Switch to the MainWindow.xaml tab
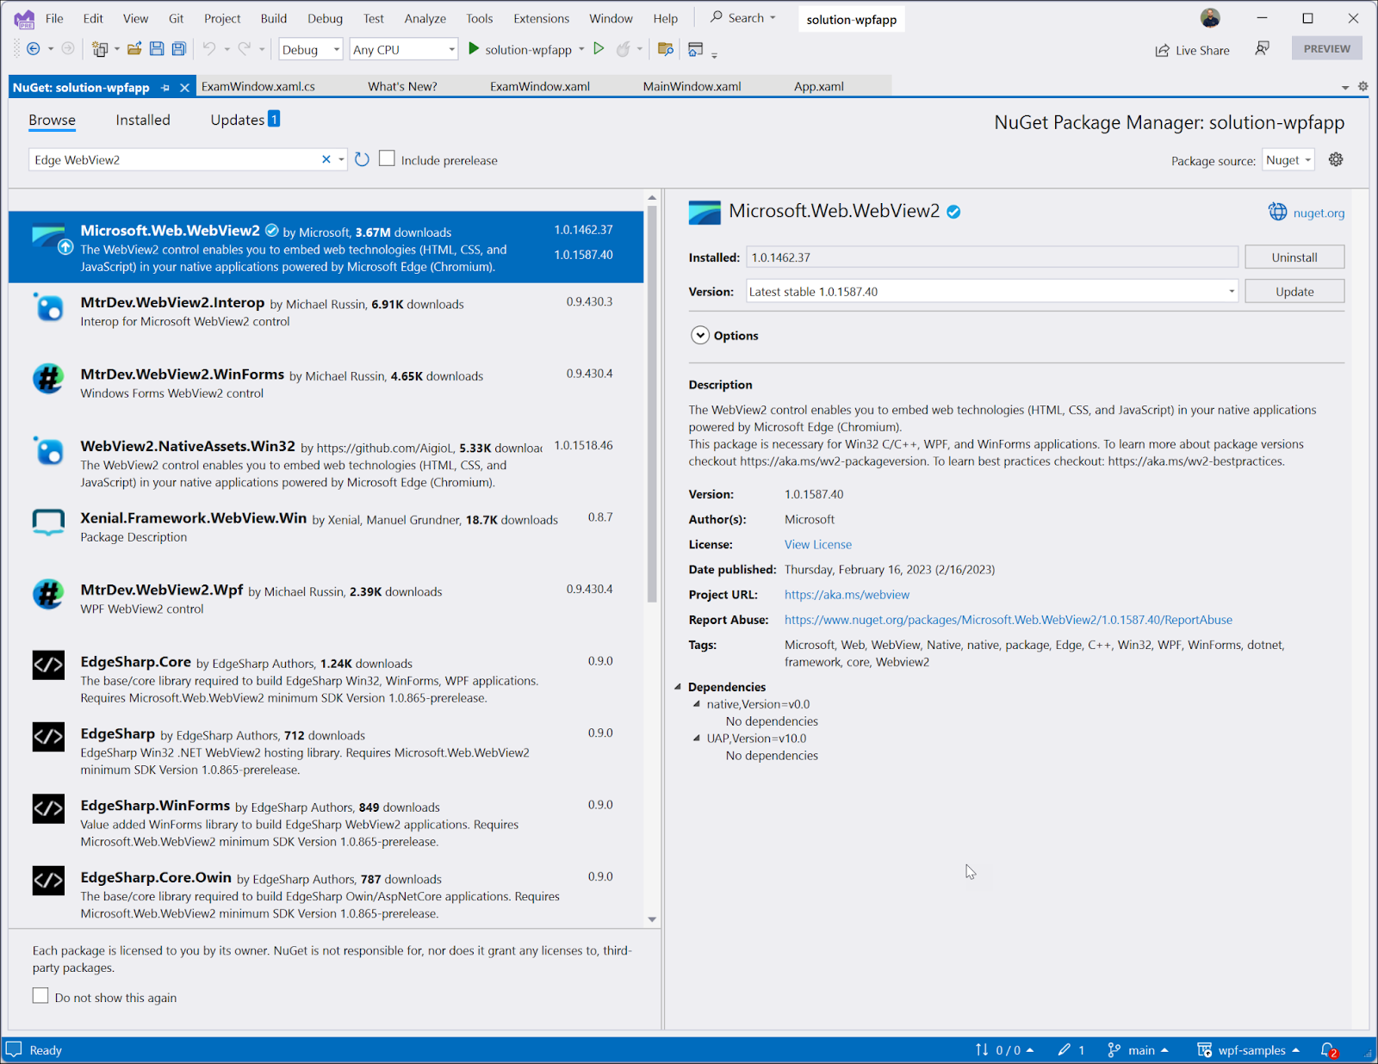 [692, 86]
